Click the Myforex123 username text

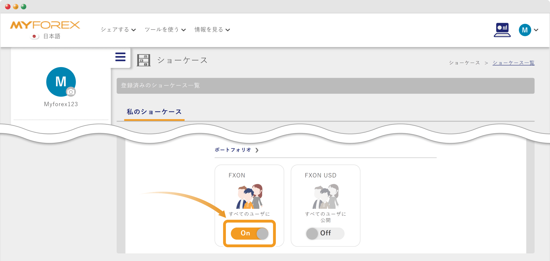click(x=61, y=104)
